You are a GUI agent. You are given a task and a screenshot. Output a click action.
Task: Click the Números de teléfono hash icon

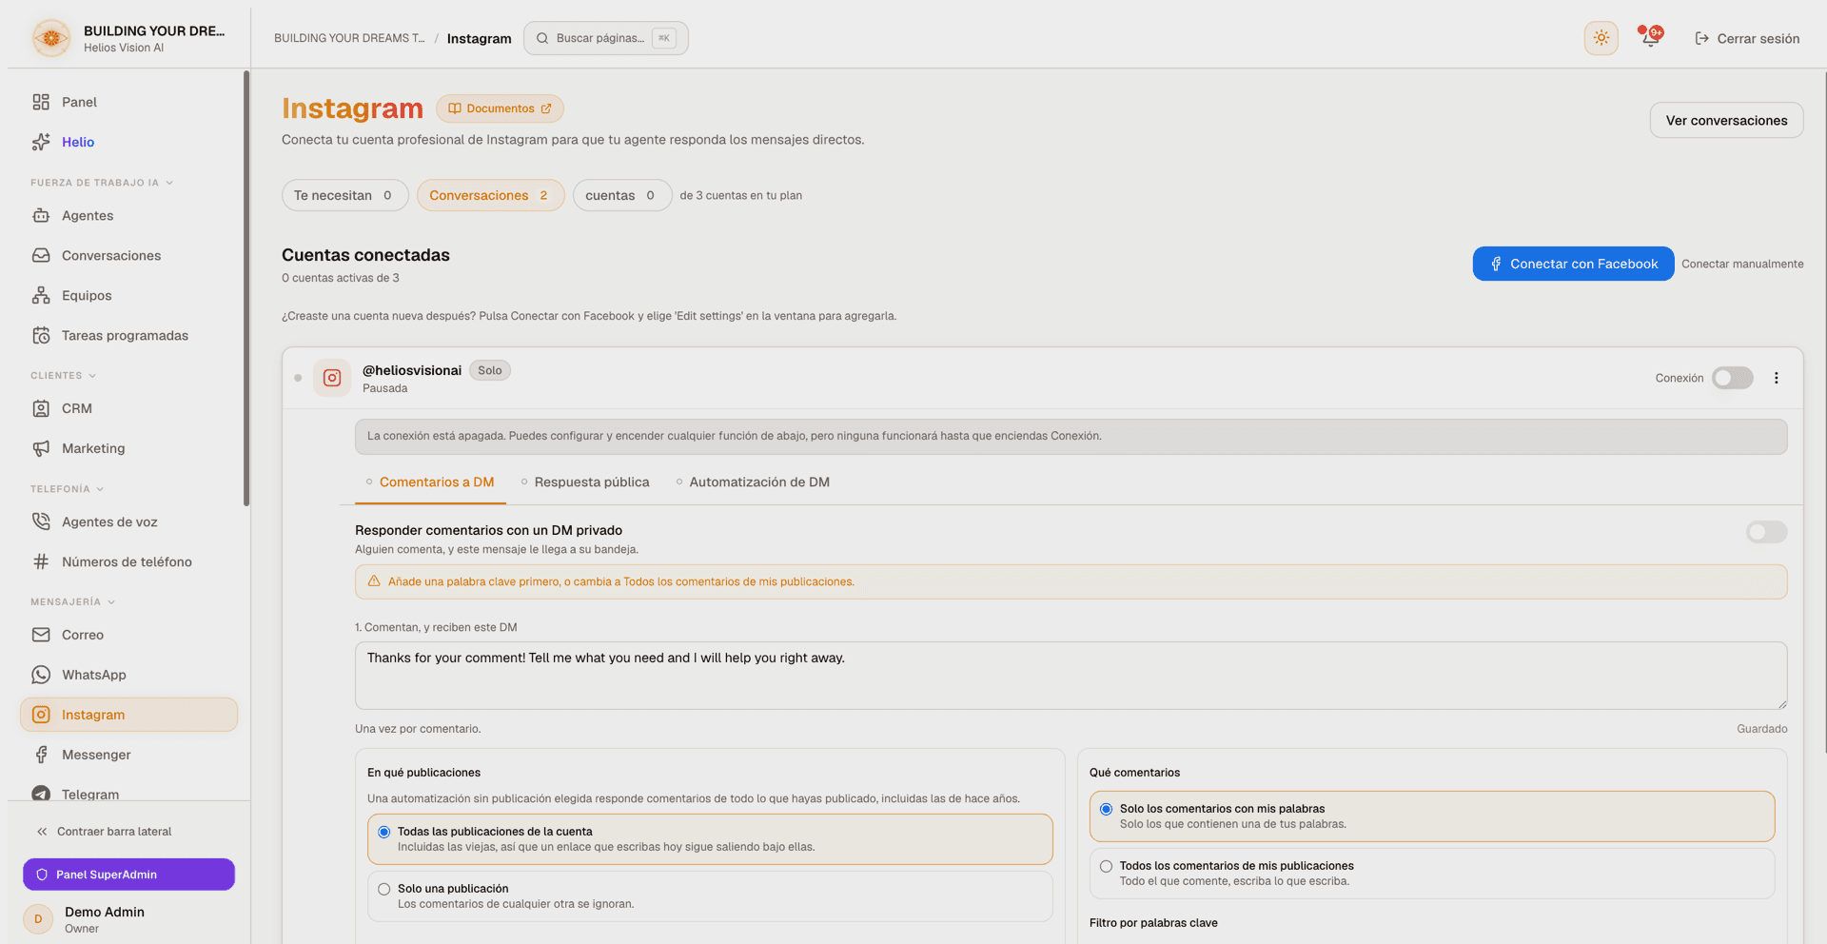(x=41, y=561)
